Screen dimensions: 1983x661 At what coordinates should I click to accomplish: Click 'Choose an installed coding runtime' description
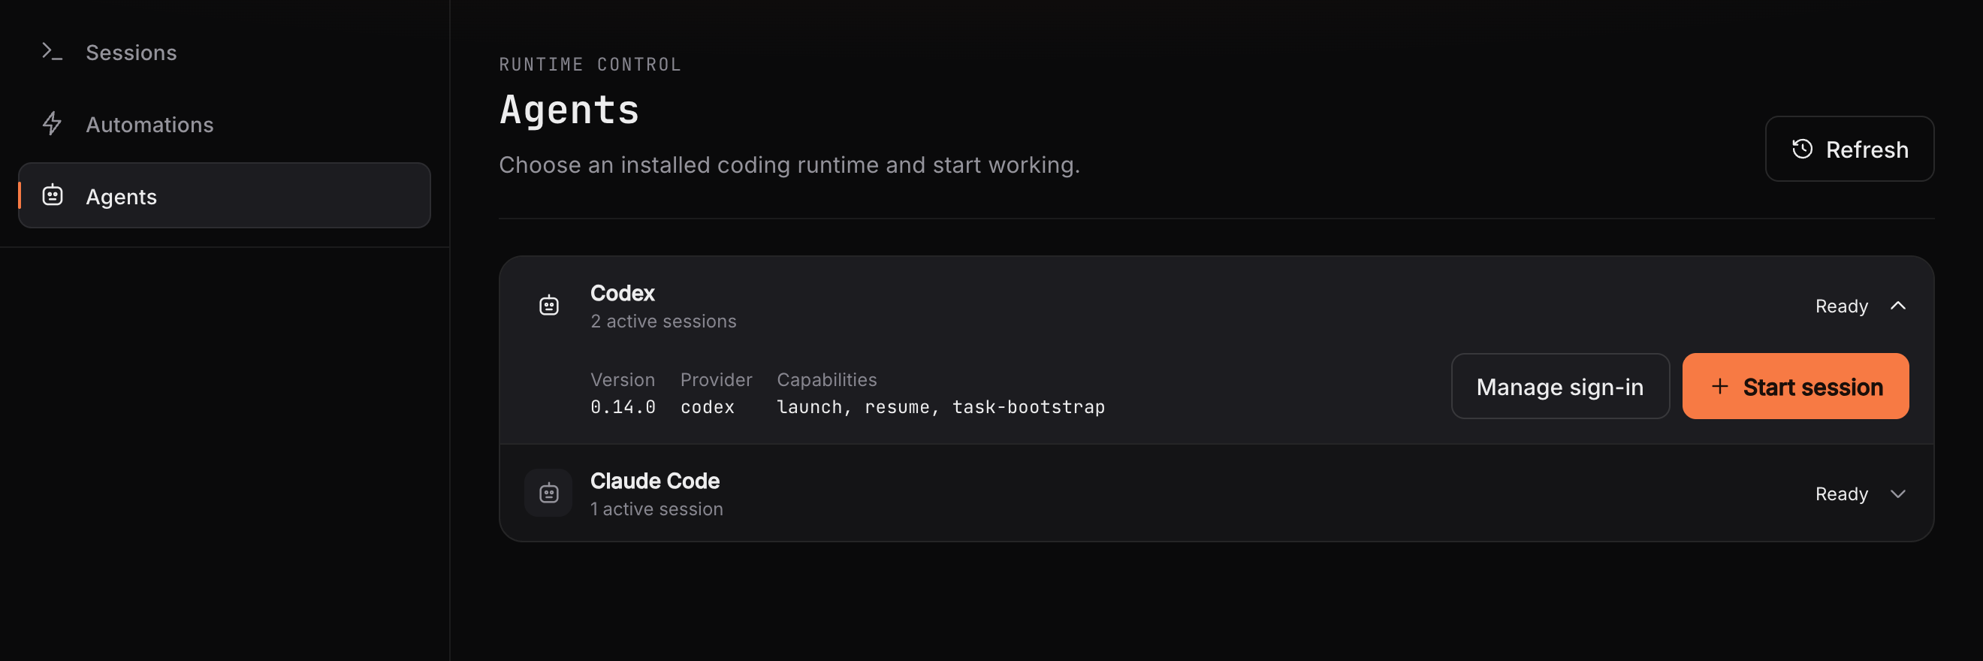pyautogui.click(x=789, y=164)
